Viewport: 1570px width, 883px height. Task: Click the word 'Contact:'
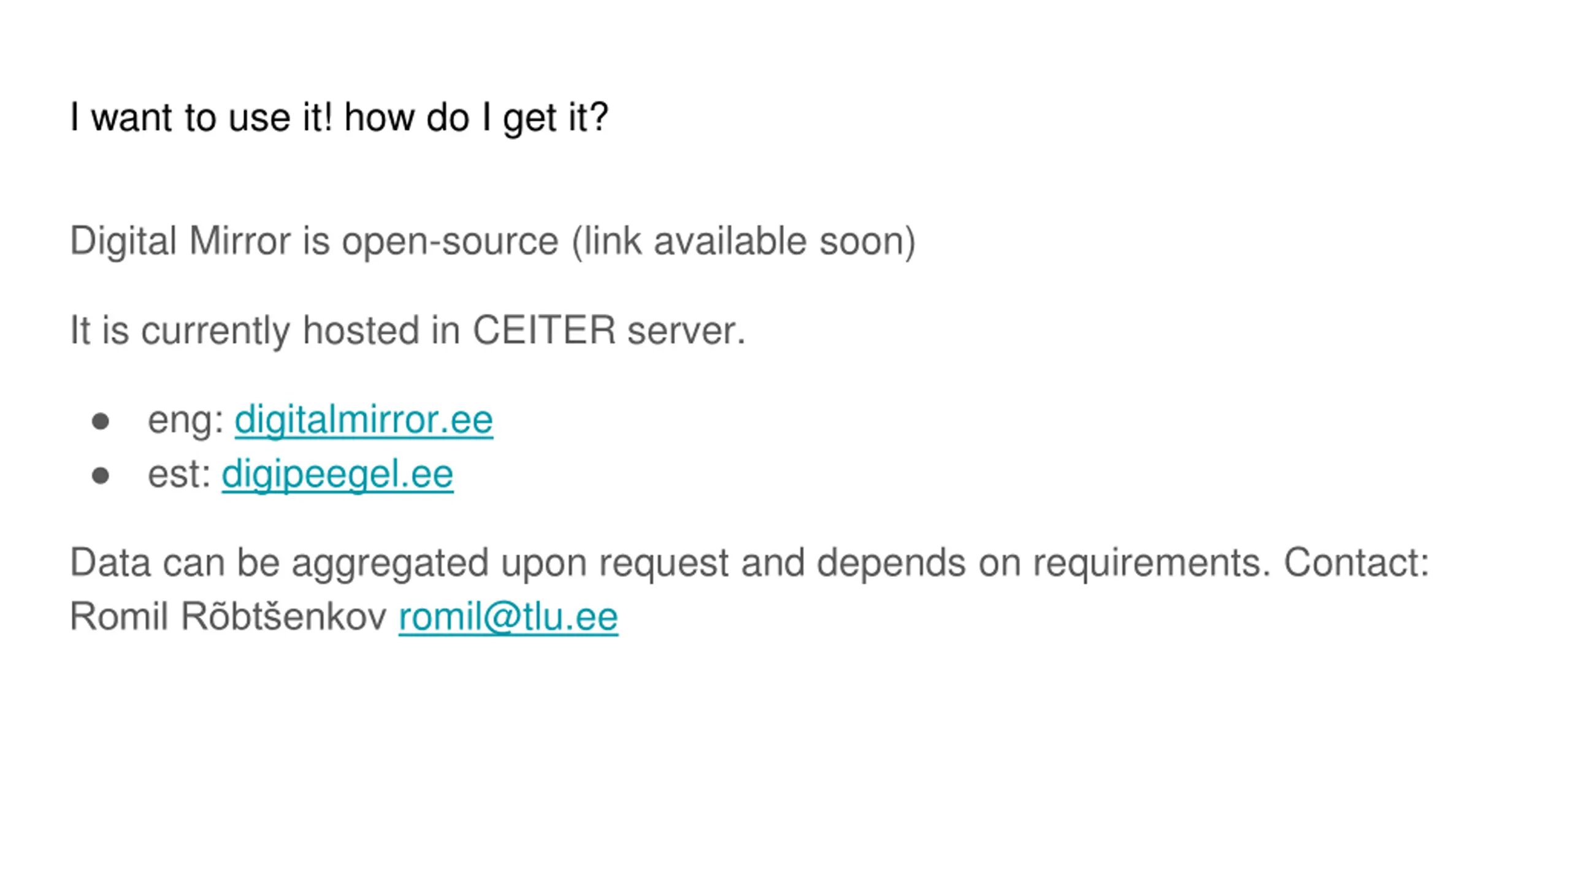tap(1357, 563)
